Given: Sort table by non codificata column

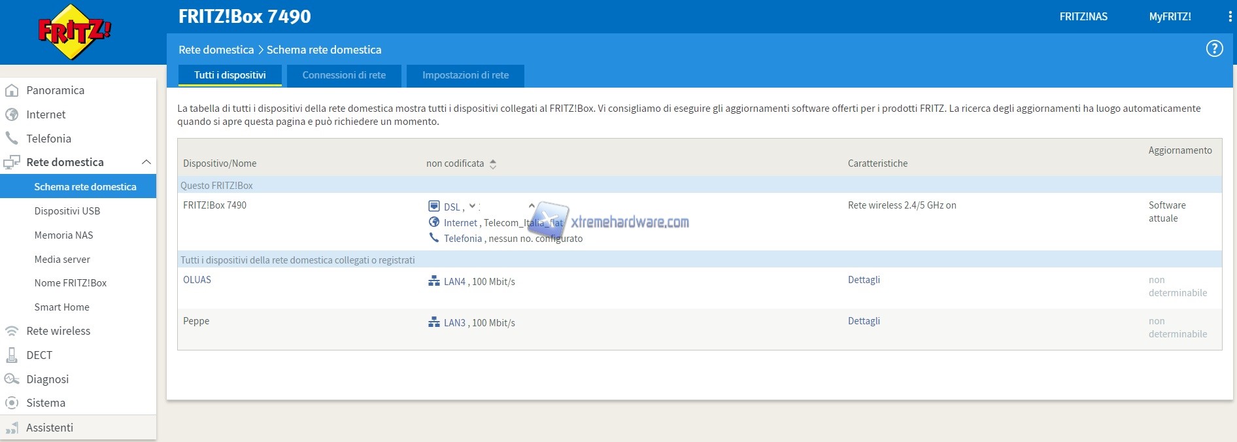Looking at the screenshot, I should coord(493,164).
